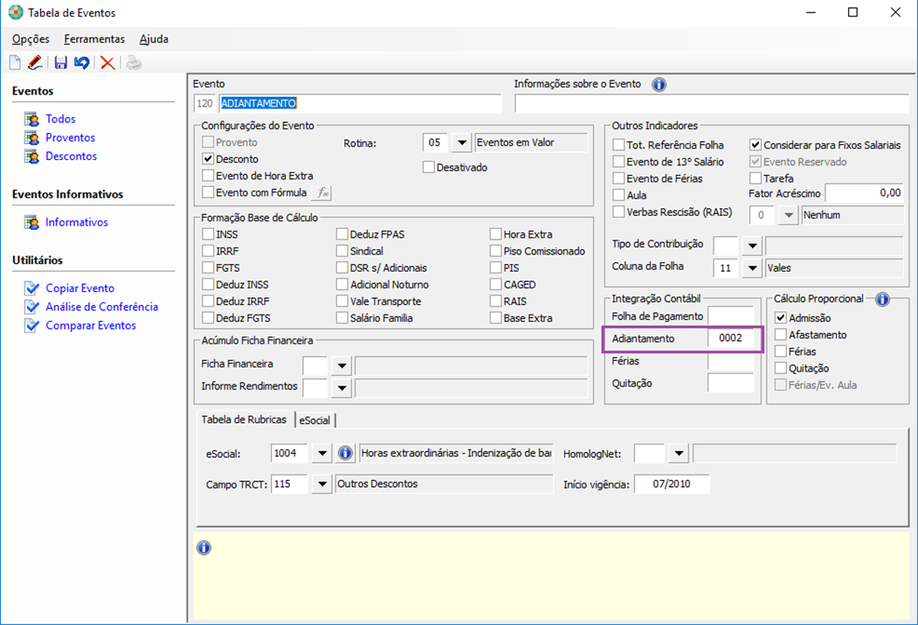Click the icon beside Proventos in the sidebar

click(31, 137)
